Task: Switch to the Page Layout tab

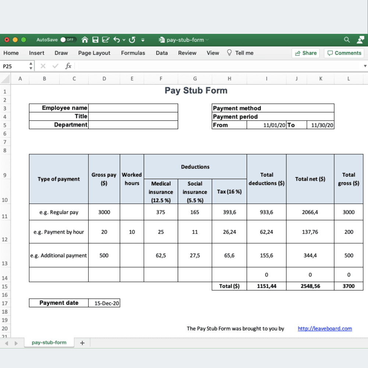Action: point(94,53)
